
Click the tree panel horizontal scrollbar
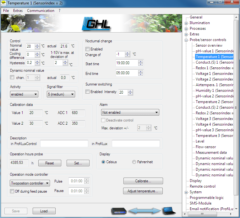pos(202,214)
